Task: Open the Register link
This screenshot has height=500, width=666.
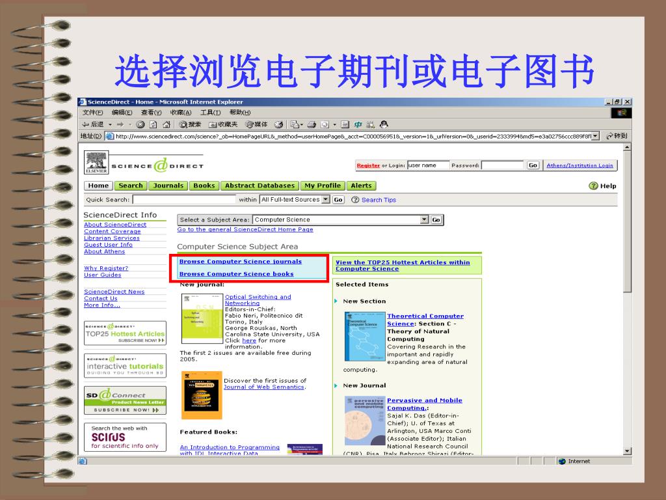Action: pyautogui.click(x=368, y=166)
